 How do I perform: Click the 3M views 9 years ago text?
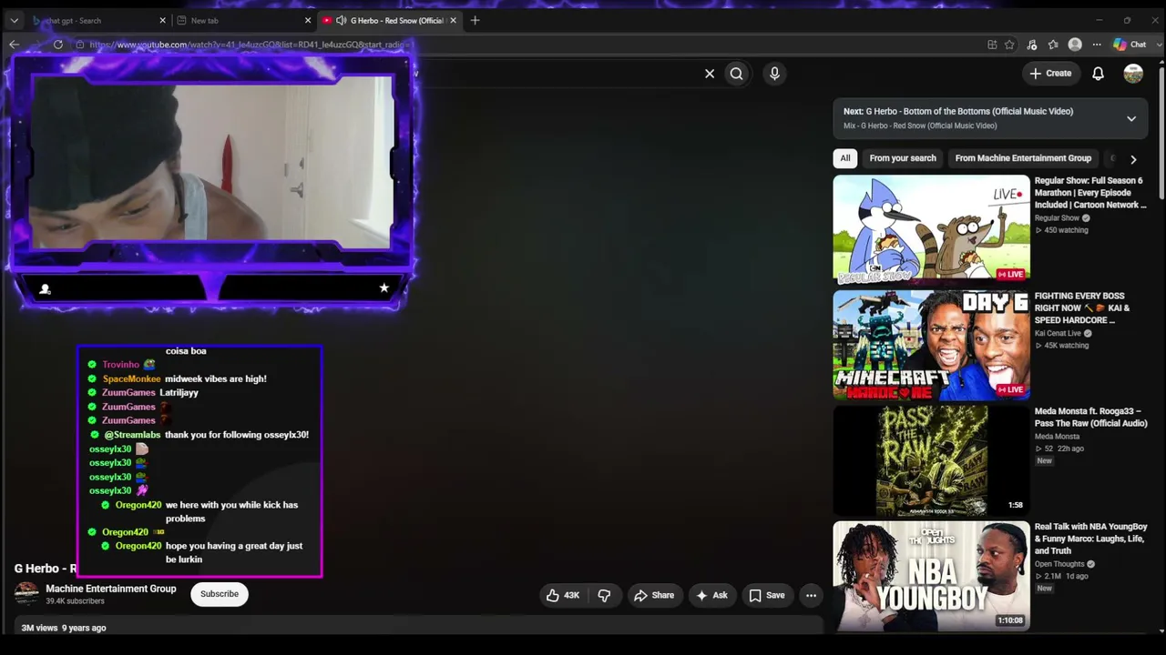coord(64,628)
